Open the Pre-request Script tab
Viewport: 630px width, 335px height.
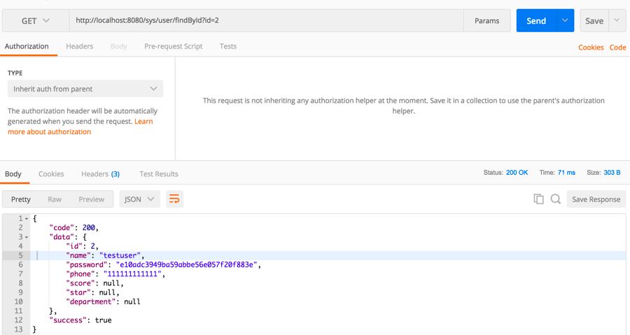pyautogui.click(x=173, y=46)
